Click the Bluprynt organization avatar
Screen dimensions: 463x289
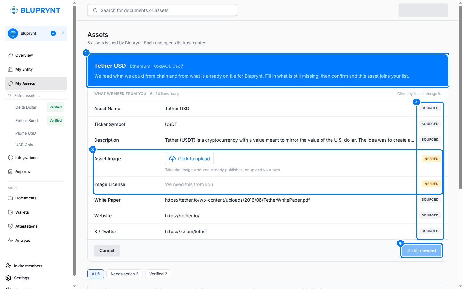pos(13,33)
